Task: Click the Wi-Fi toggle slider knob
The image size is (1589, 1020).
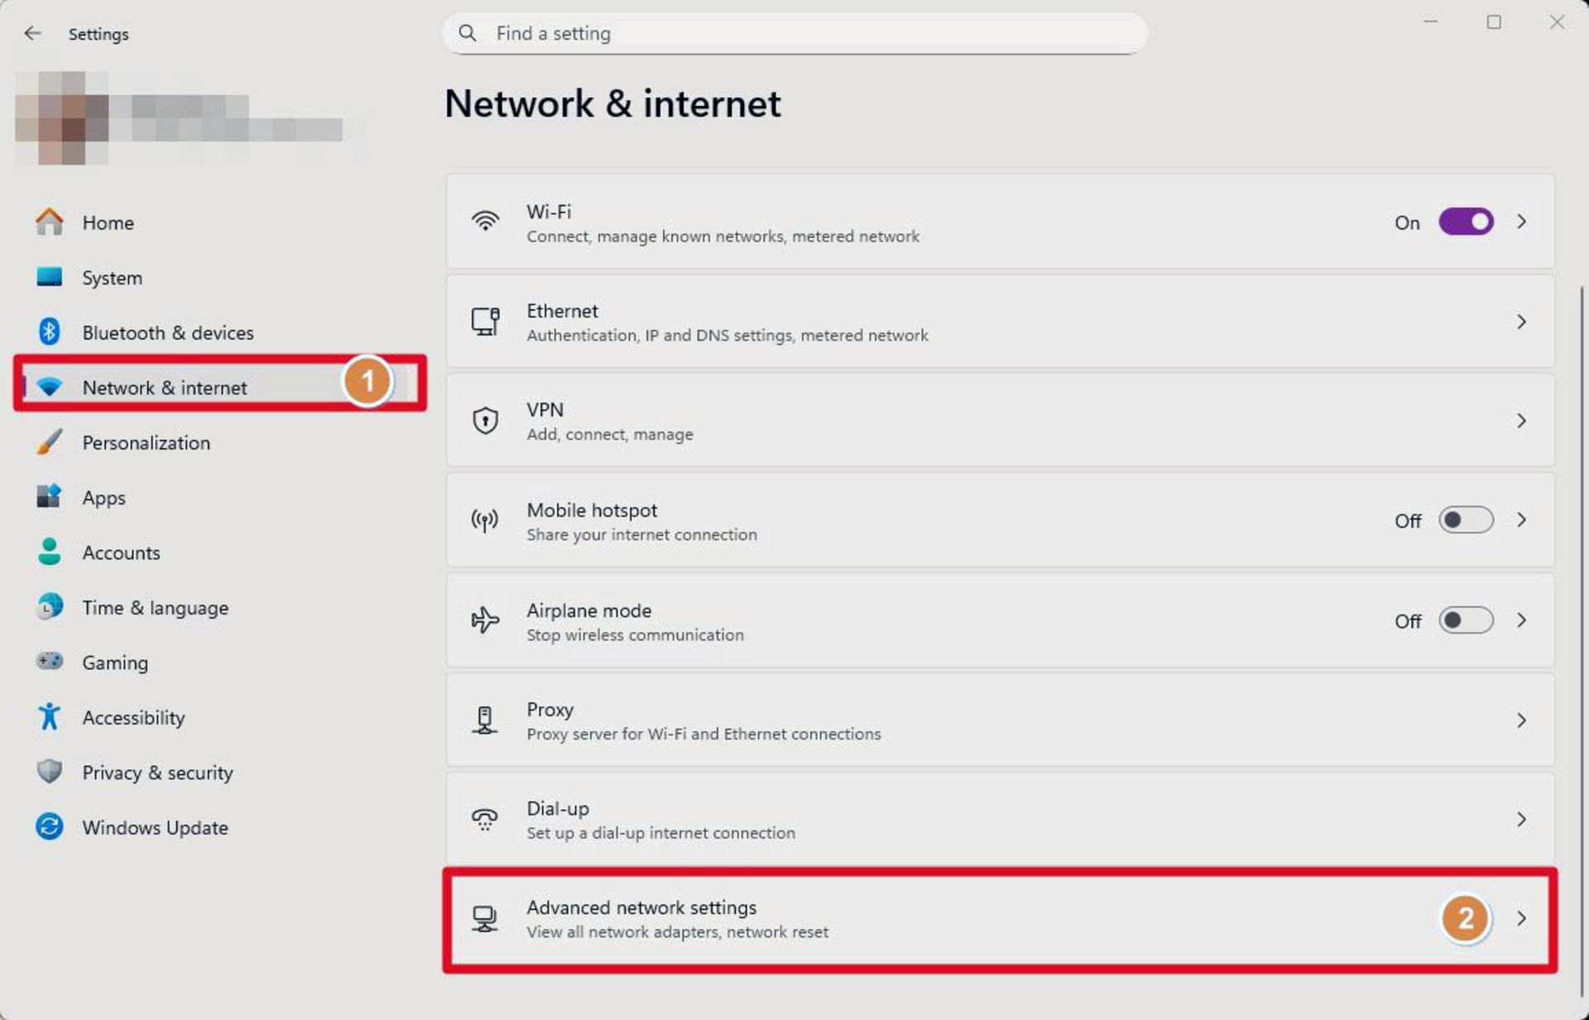Action: click(x=1477, y=221)
